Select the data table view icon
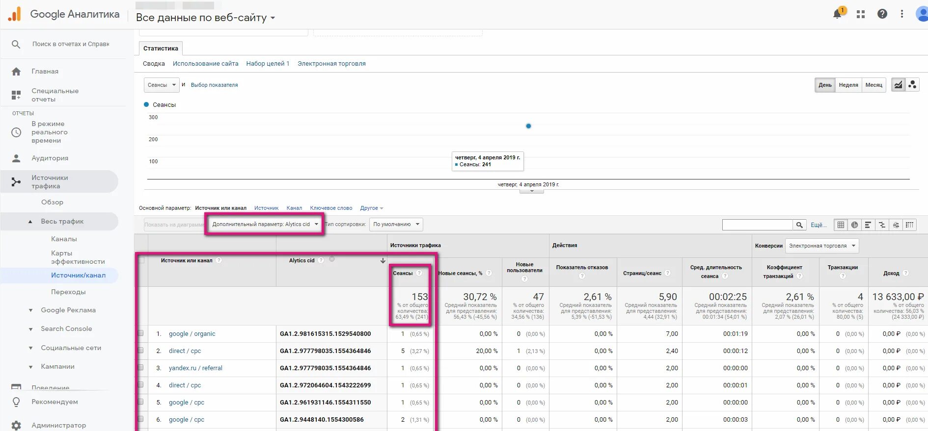 841,225
